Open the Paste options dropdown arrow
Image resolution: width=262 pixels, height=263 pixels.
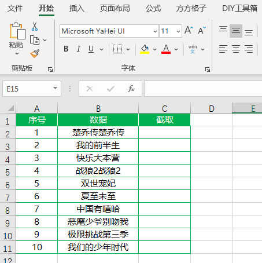pos(17,53)
